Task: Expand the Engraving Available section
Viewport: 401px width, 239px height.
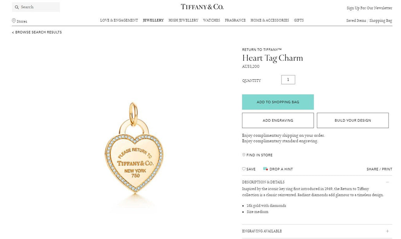Action: click(387, 231)
